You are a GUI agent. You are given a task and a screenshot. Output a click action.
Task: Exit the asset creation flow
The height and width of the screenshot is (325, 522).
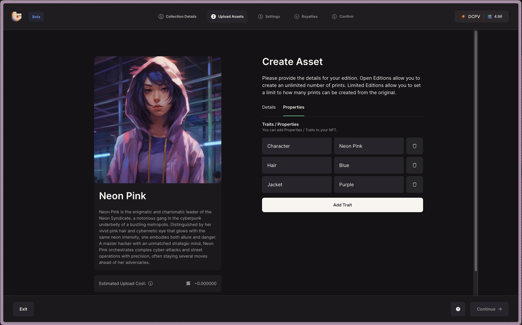(23, 309)
